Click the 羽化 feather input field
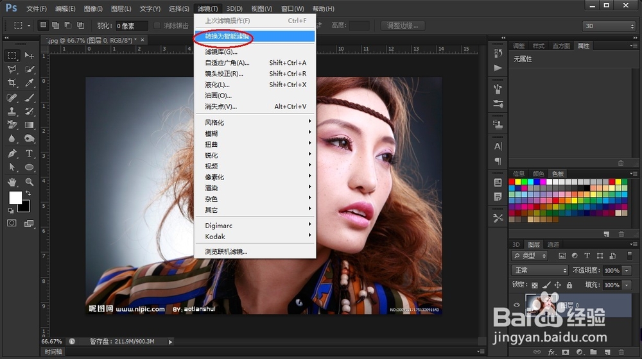The image size is (642, 359). point(131,26)
